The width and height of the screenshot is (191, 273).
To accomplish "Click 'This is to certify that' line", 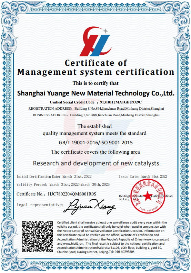I will [95, 83].
